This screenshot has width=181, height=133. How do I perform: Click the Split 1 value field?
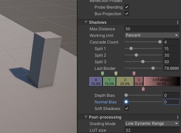(171, 49)
